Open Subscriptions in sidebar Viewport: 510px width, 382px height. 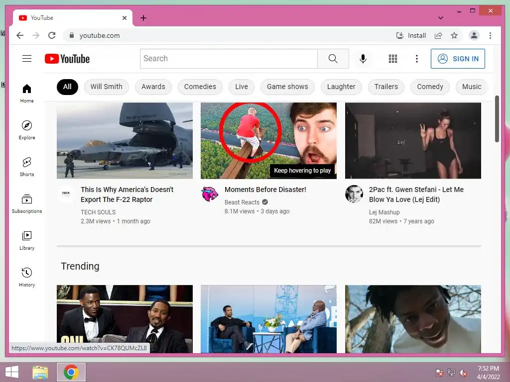click(x=27, y=203)
